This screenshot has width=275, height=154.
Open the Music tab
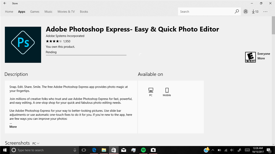[48, 12]
